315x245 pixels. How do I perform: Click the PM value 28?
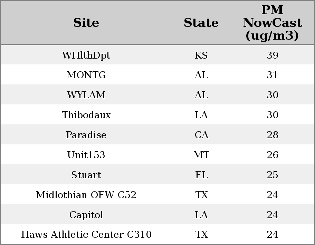272,135
